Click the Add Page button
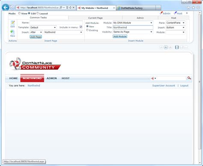The width and height of the screenshot is (203, 166). pyautogui.click(x=36, y=37)
